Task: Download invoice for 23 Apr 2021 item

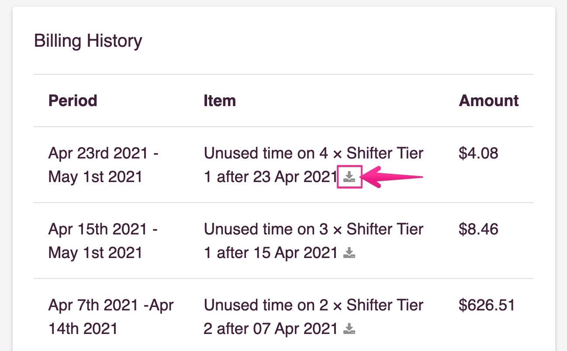Action: pos(349,177)
